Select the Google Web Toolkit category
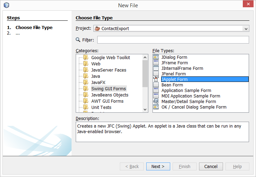The height and width of the screenshot is (177, 256). [x=110, y=58]
